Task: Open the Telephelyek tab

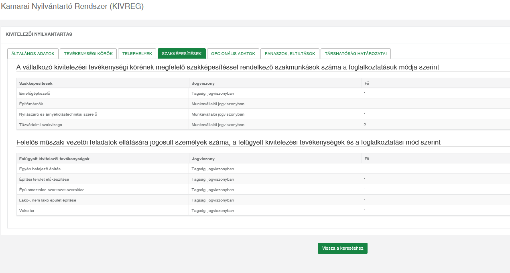Action: 137,53
